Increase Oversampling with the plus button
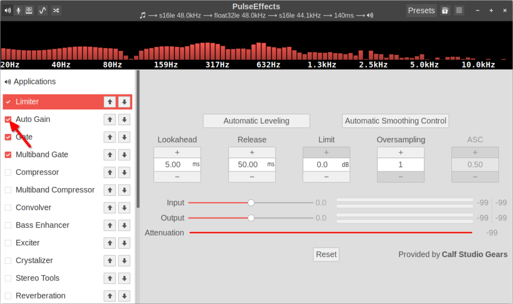 400,152
